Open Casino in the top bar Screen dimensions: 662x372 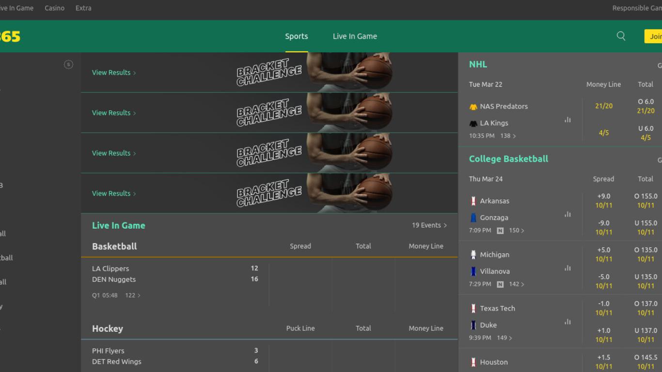point(54,8)
